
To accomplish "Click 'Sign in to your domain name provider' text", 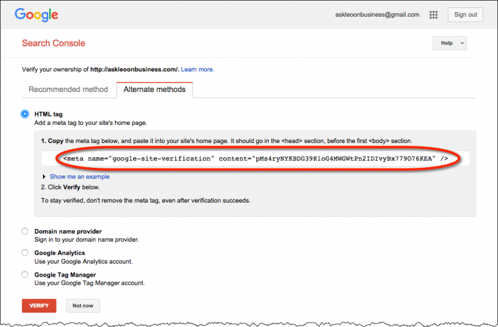I will 87,240.
